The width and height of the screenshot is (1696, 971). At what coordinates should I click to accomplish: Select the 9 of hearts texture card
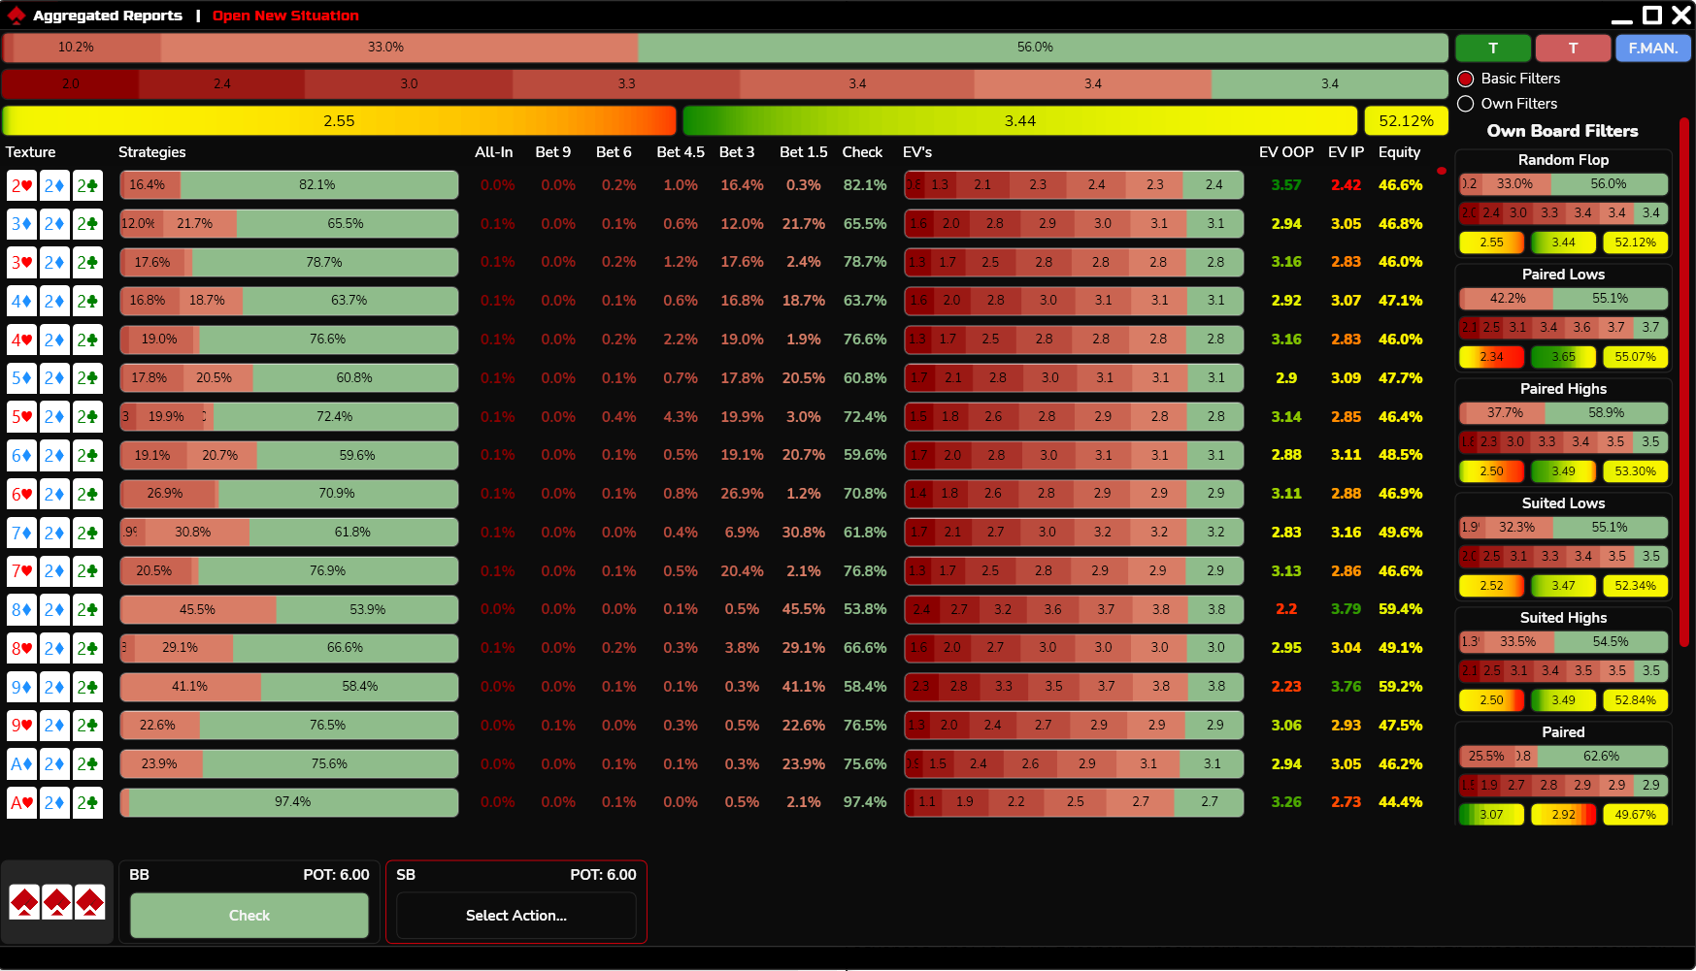click(21, 726)
